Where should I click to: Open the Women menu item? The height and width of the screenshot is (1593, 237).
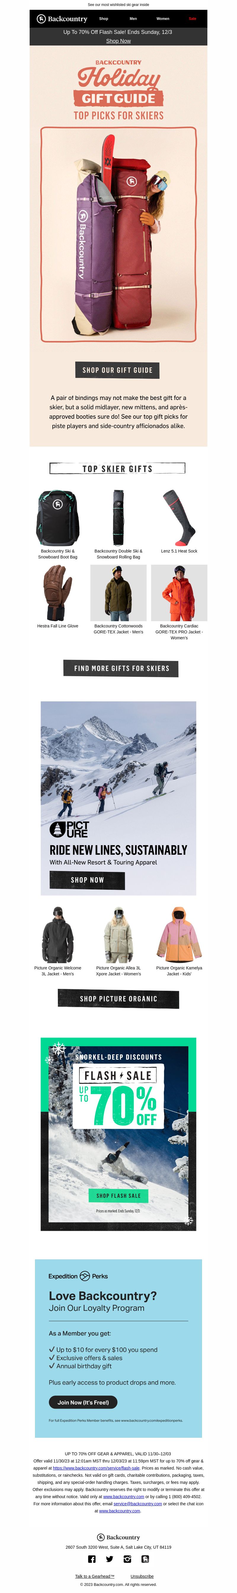pyautogui.click(x=163, y=18)
